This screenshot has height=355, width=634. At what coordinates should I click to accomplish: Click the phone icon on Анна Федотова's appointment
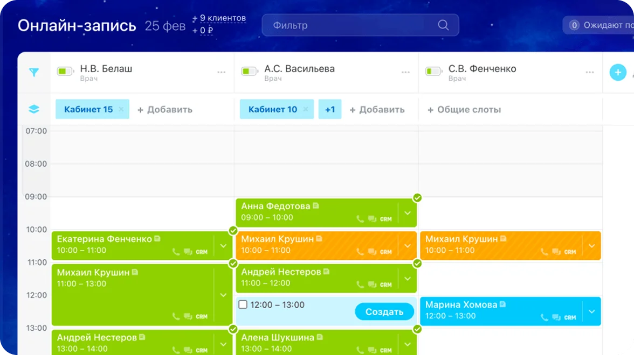[360, 218]
